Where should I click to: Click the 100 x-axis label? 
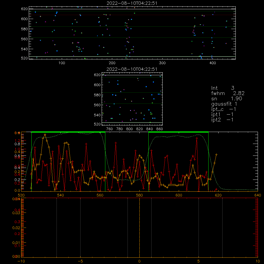pos(62,63)
